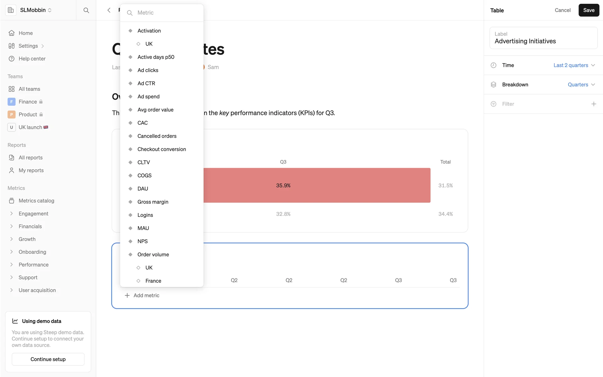
Task: Open the All reports page
Action: coord(30,158)
